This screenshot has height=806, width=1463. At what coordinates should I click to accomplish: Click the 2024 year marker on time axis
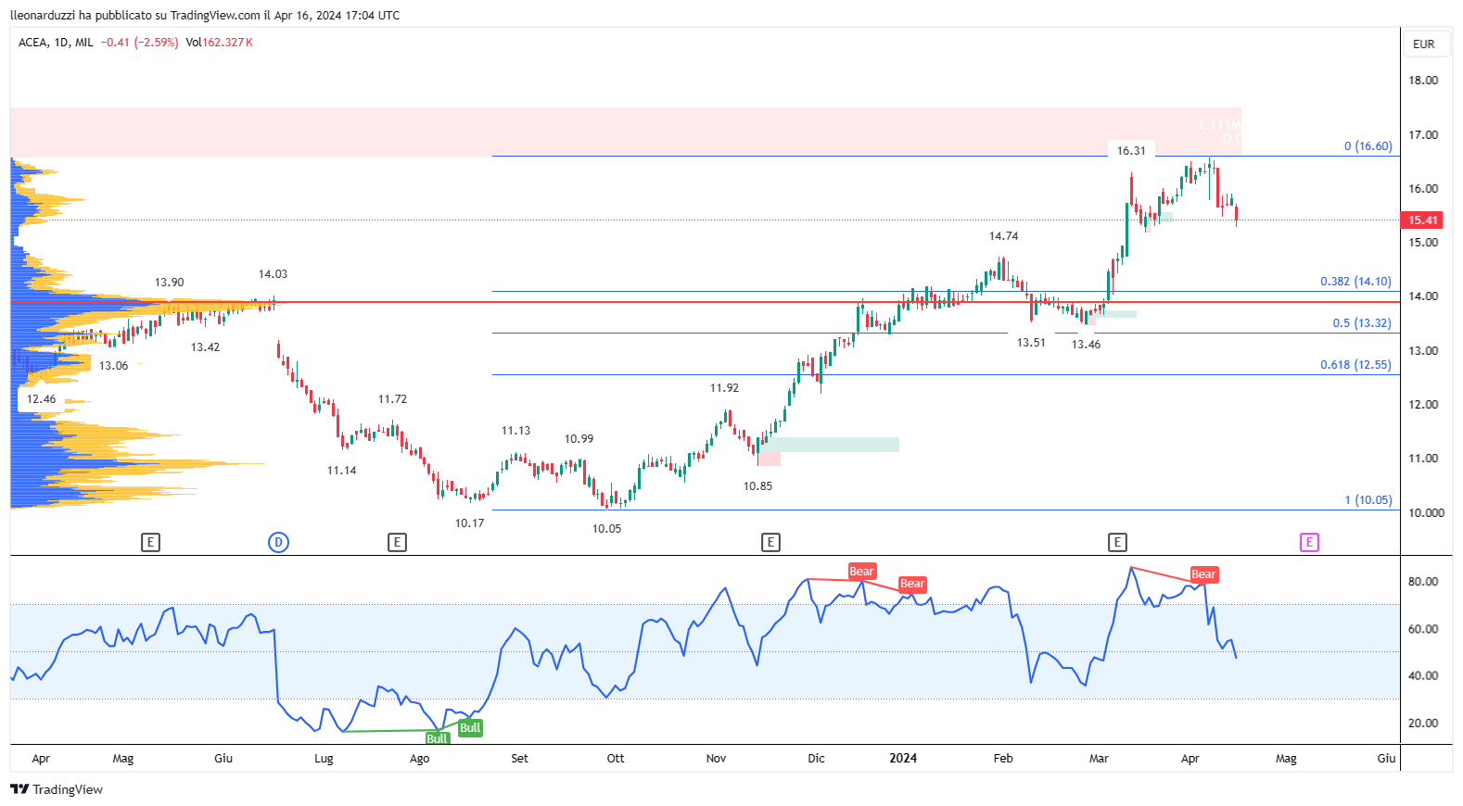903,758
